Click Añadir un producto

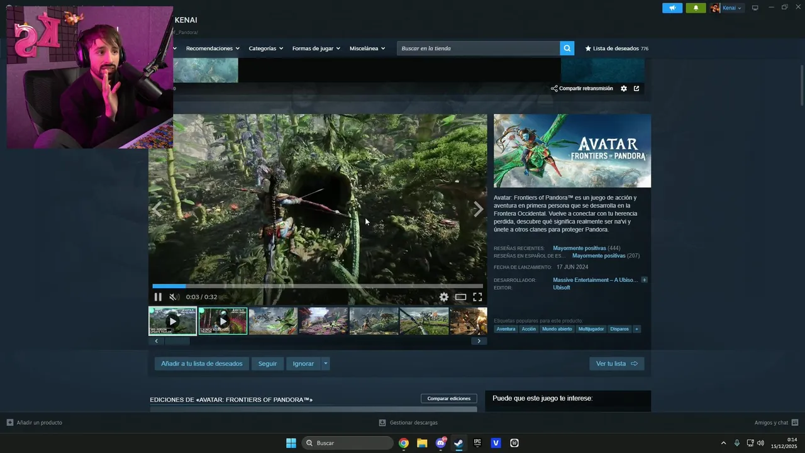tap(35, 423)
